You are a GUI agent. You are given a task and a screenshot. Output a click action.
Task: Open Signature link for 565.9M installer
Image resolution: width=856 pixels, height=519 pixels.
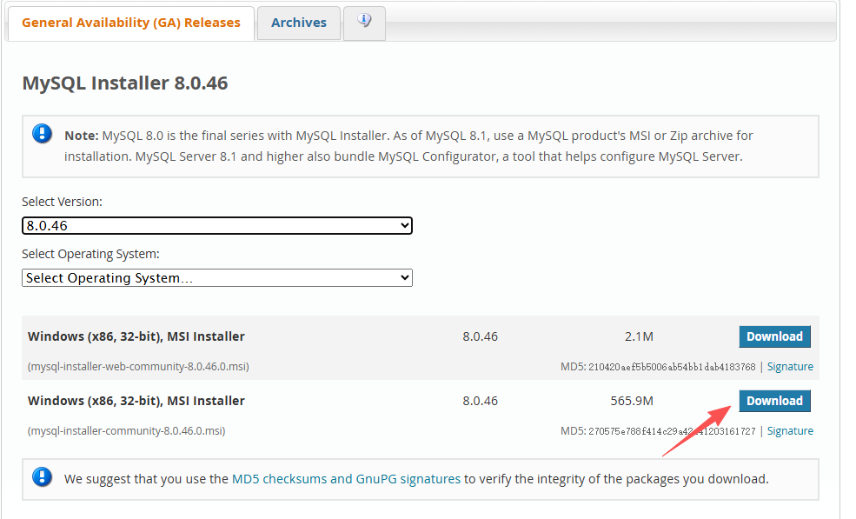(x=790, y=431)
